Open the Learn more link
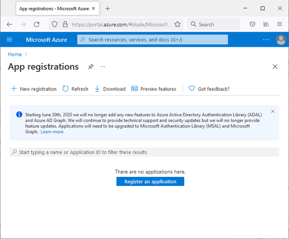Image resolution: width=289 pixels, height=239 pixels. pyautogui.click(x=52, y=132)
